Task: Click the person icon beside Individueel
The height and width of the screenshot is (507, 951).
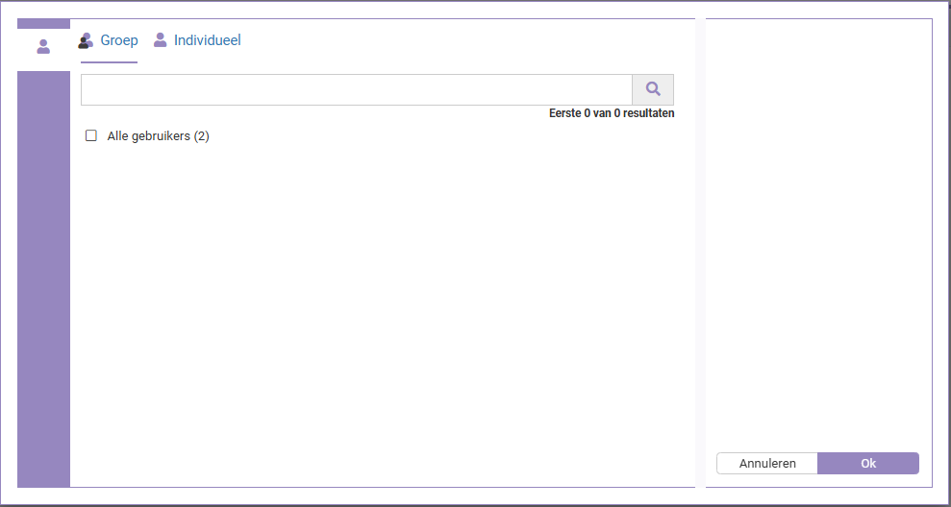Action: pyautogui.click(x=161, y=40)
